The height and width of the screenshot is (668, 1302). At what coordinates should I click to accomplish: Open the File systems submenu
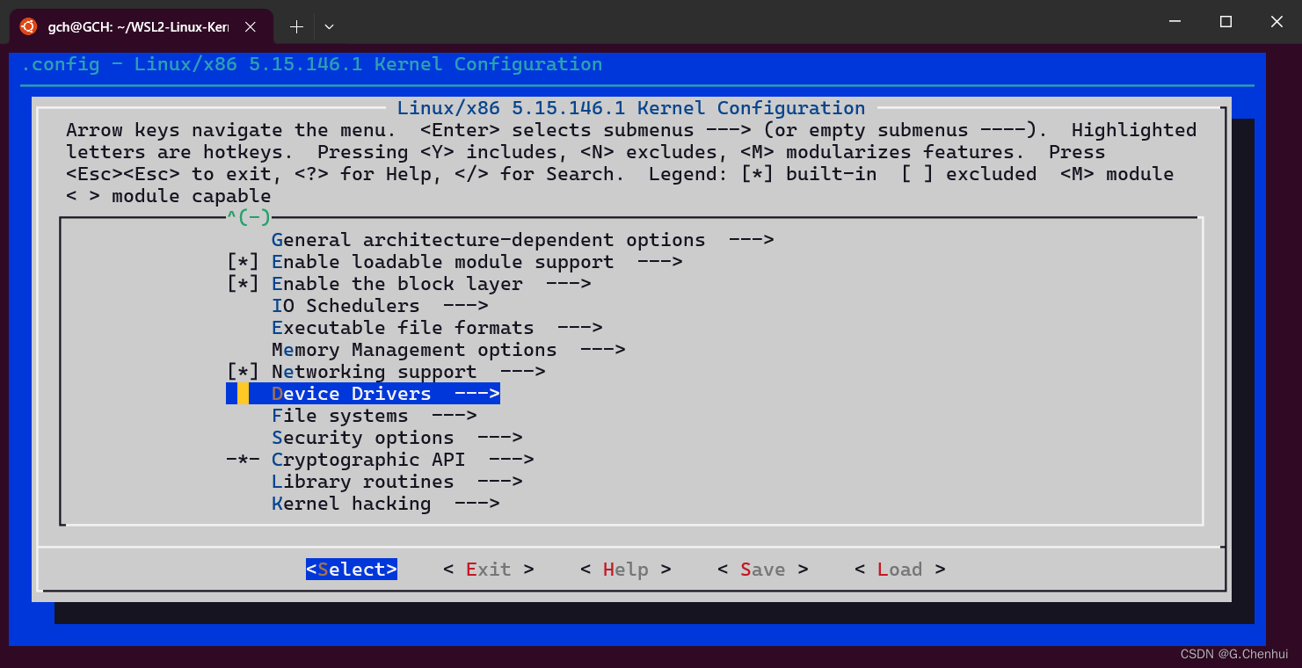375,416
